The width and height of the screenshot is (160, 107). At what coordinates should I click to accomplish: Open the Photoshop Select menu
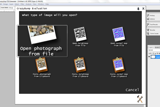click(x=17, y=4)
